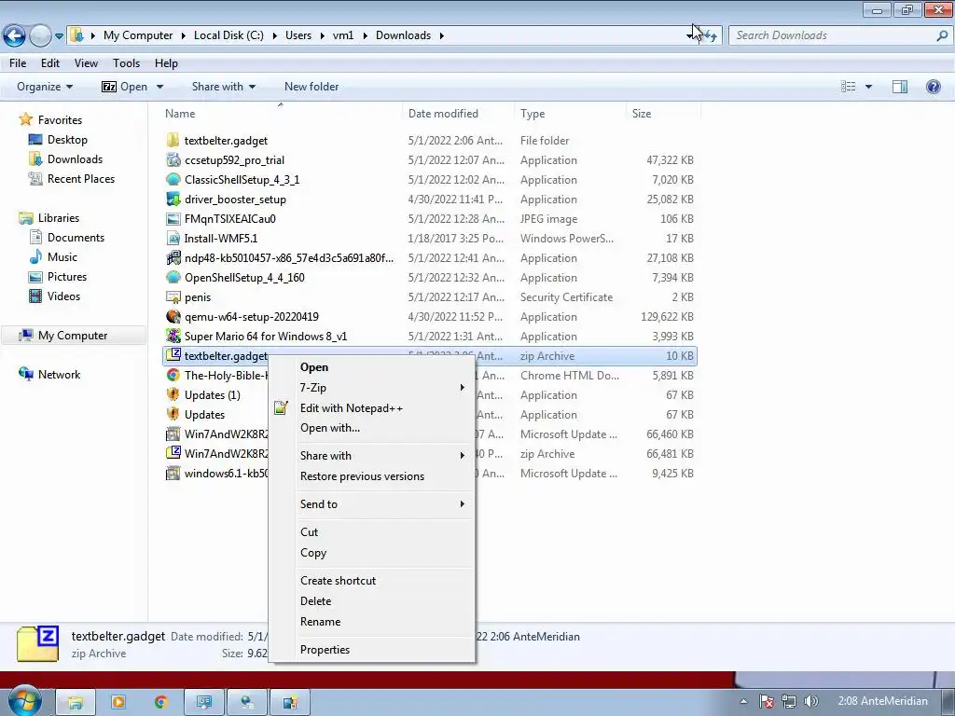Image resolution: width=955 pixels, height=716 pixels.
Task: Open the Tools menu
Action: coord(126,63)
